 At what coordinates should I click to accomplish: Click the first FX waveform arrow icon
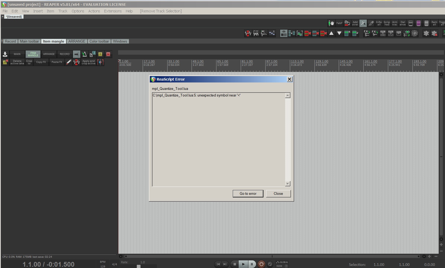367,33
